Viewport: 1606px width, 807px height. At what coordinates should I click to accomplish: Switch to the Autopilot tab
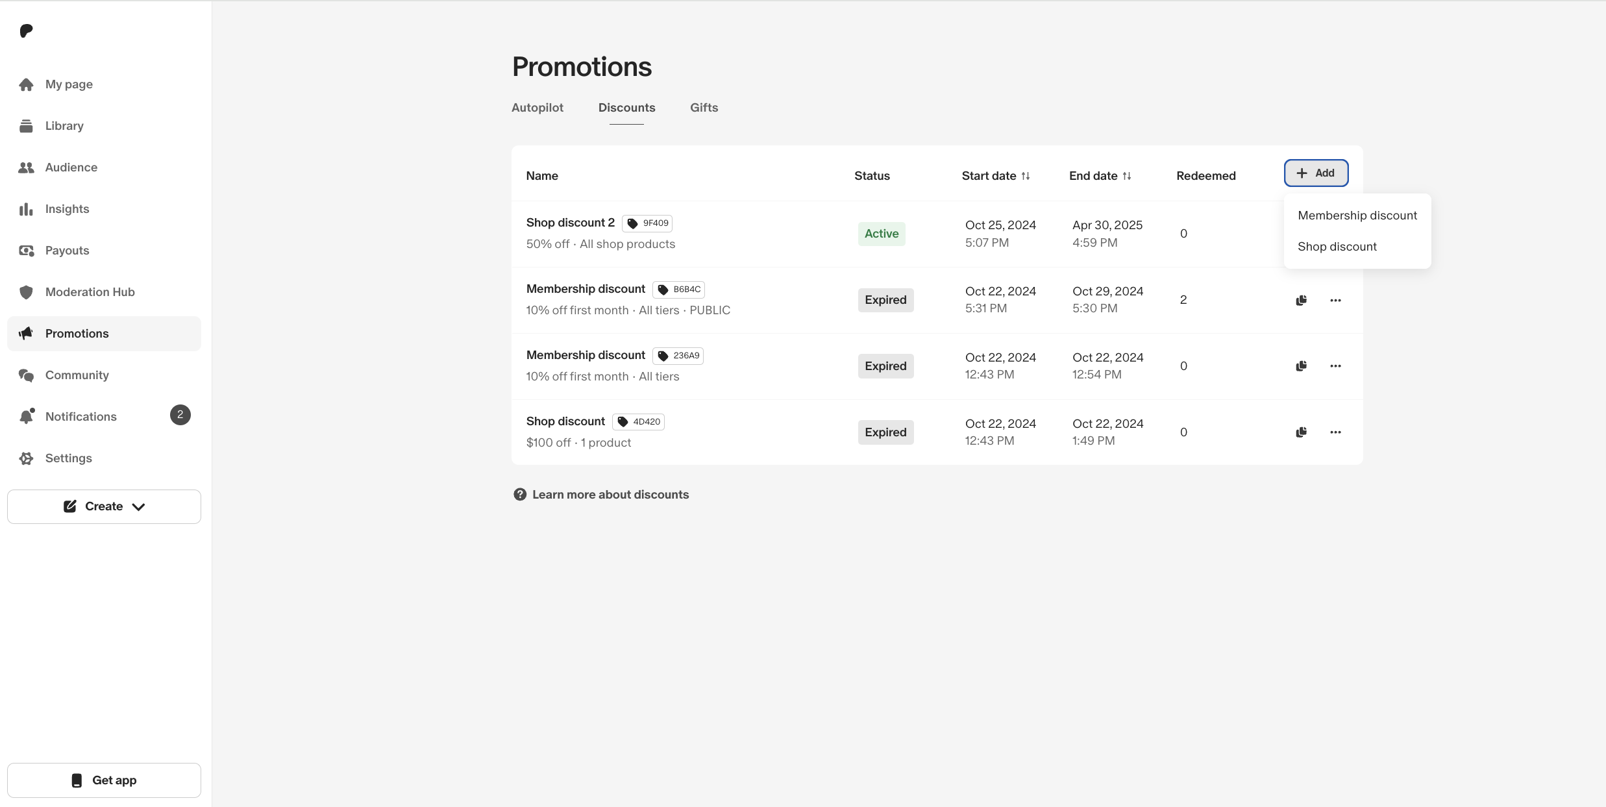[x=537, y=108]
